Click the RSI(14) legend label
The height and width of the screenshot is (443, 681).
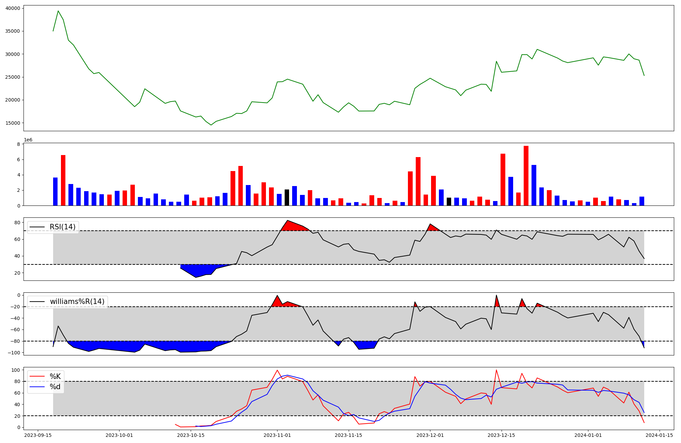pyautogui.click(x=63, y=227)
